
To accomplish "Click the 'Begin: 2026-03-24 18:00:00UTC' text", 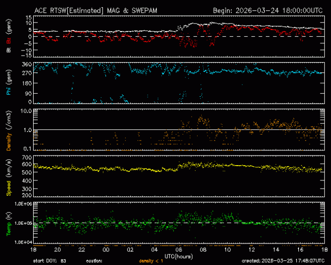I will [x=268, y=11].
